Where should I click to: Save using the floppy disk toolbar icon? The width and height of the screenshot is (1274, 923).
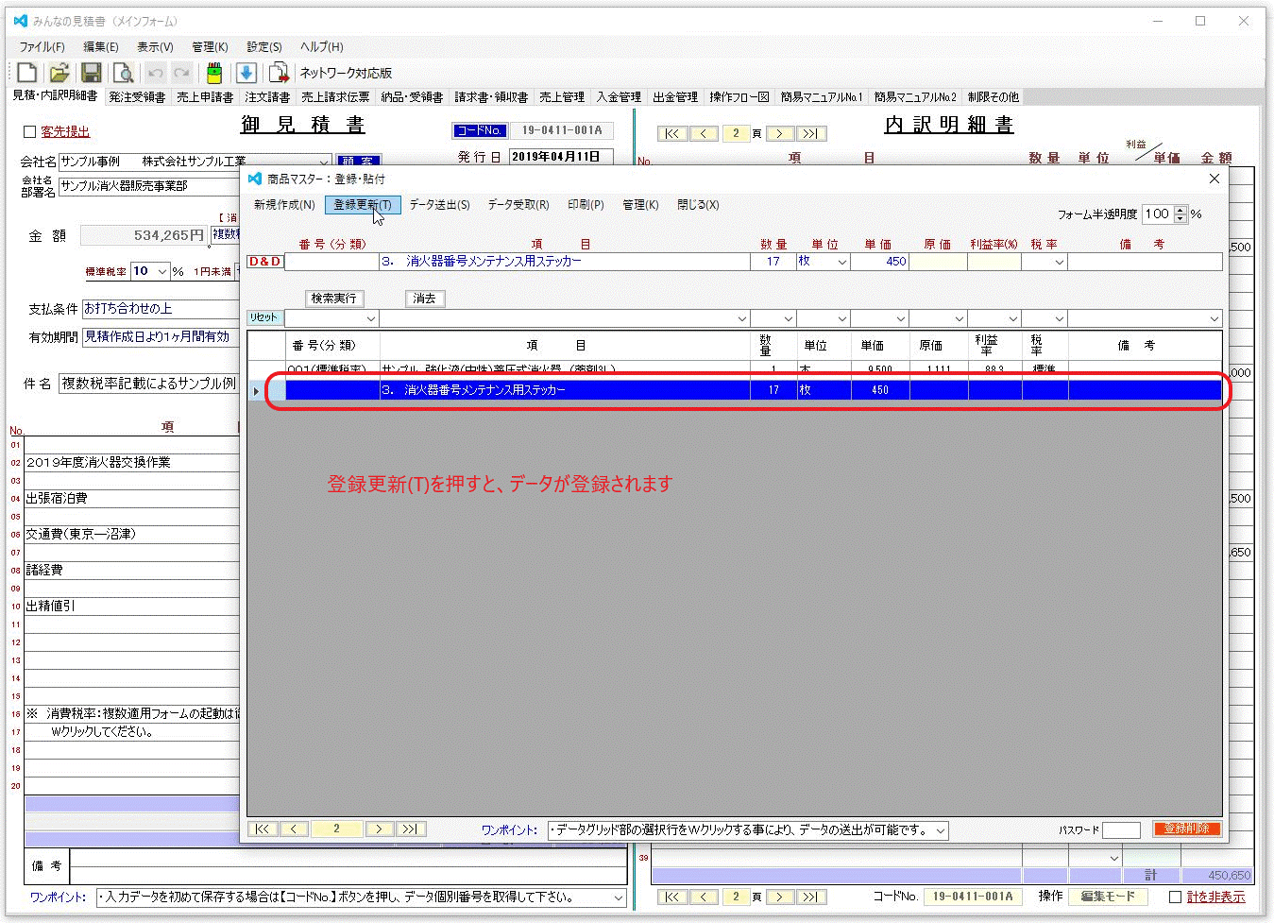pos(91,73)
